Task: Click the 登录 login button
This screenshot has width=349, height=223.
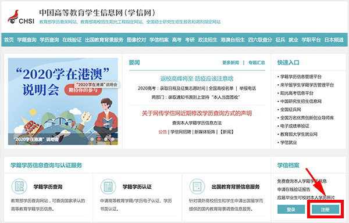Action: coord(291,209)
